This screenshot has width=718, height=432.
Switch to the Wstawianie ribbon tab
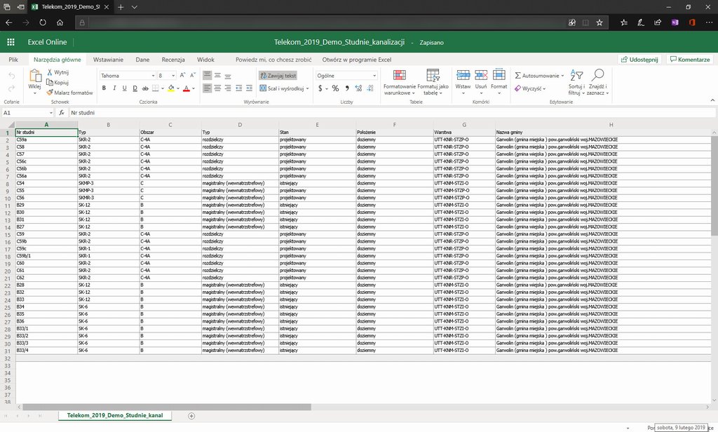(x=108, y=60)
